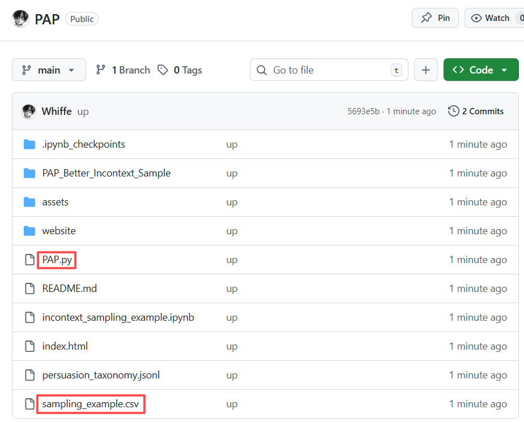The height and width of the screenshot is (422, 524).
Task: View the 1 Branch list
Action: (123, 70)
